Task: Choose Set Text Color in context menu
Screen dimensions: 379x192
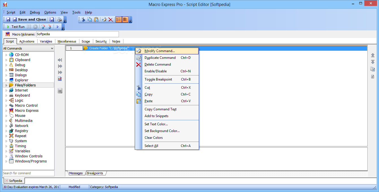Action: [167, 124]
